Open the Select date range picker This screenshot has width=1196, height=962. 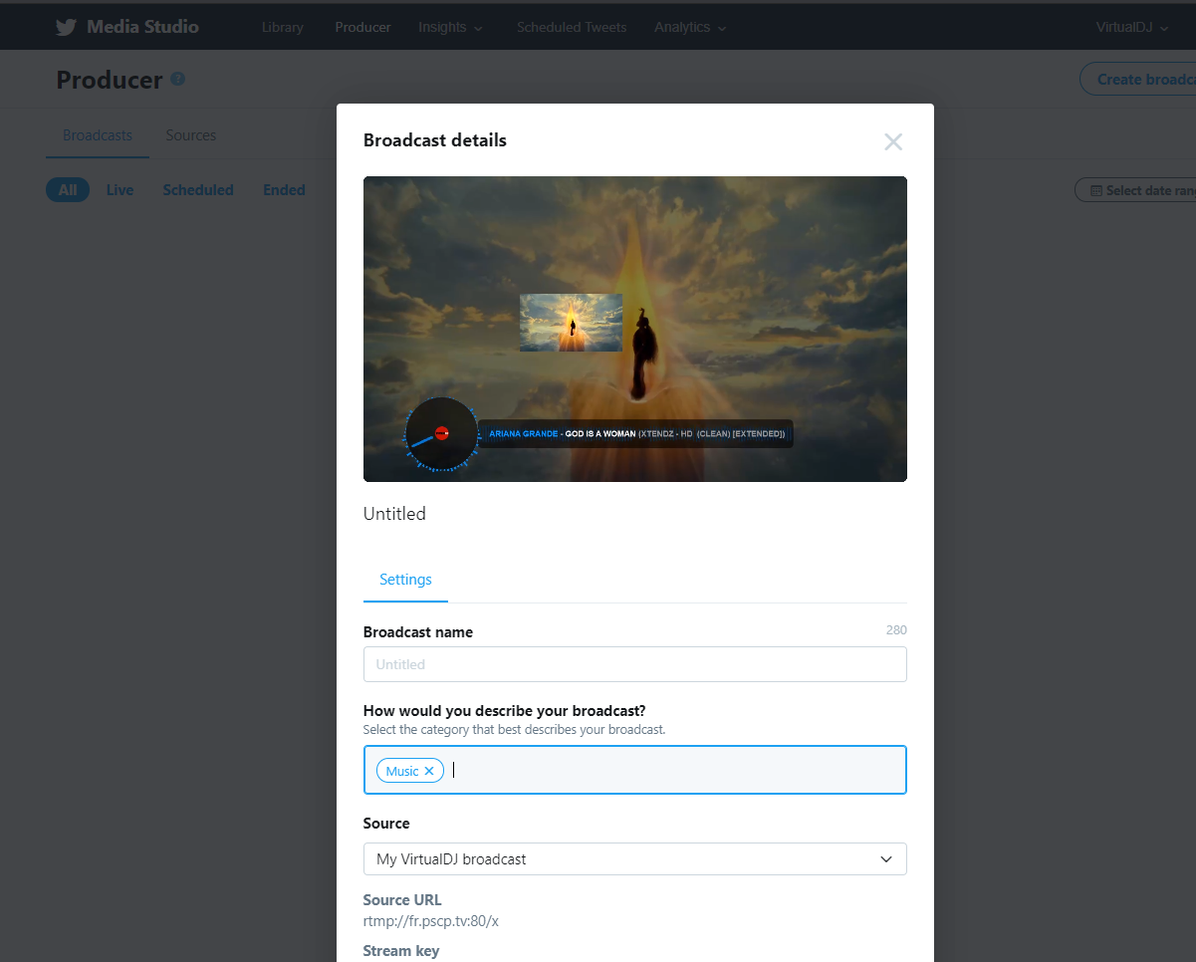tap(1136, 190)
